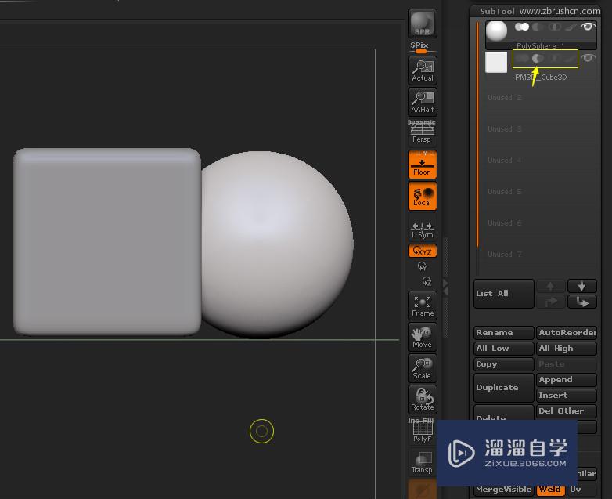Screen dimensions: 612x499
Task: Click PolySphere_1 add (union) mode icon
Action: tap(522, 27)
